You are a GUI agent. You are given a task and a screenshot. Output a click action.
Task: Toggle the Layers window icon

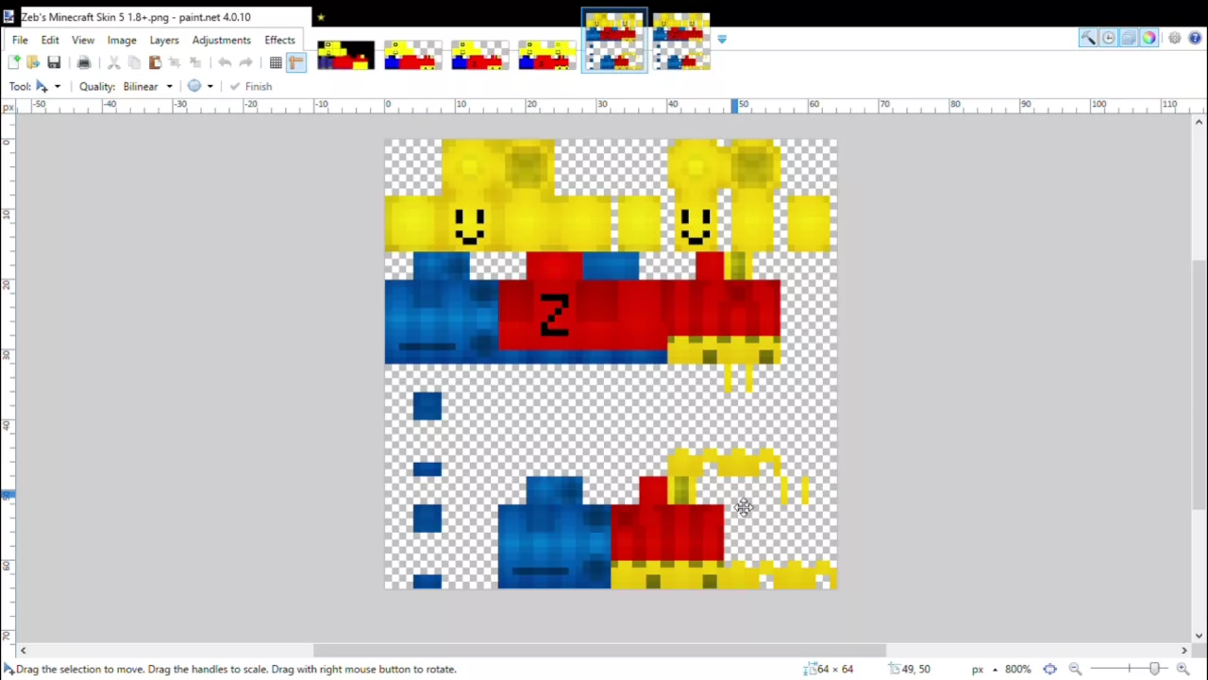(1129, 38)
